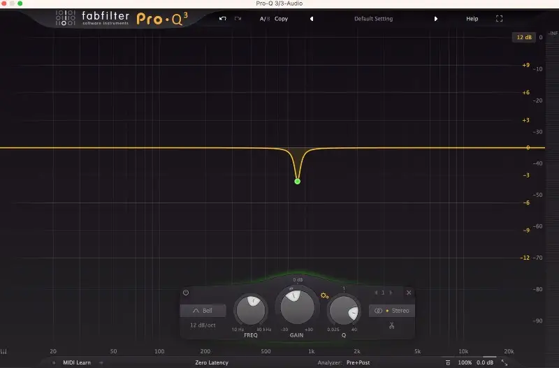
Task: Delete band with the X icon
Action: tap(409, 293)
